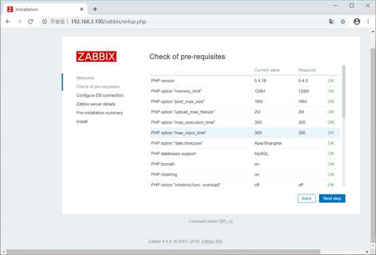Click PHP mbstring row label
376x255 pixels.
(164, 175)
